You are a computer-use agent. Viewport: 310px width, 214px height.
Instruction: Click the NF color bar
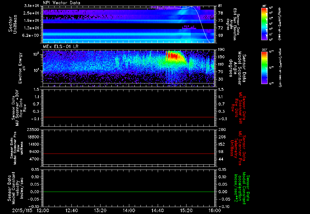(x=265, y=24)
